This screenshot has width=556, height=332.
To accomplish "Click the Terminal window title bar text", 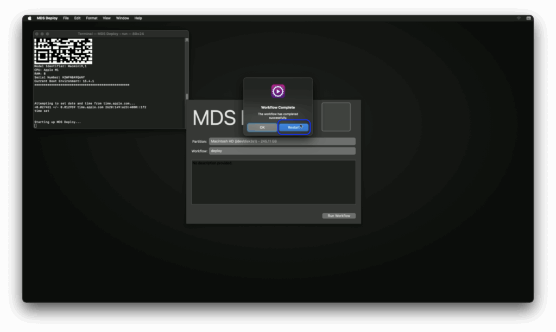I will [111, 34].
